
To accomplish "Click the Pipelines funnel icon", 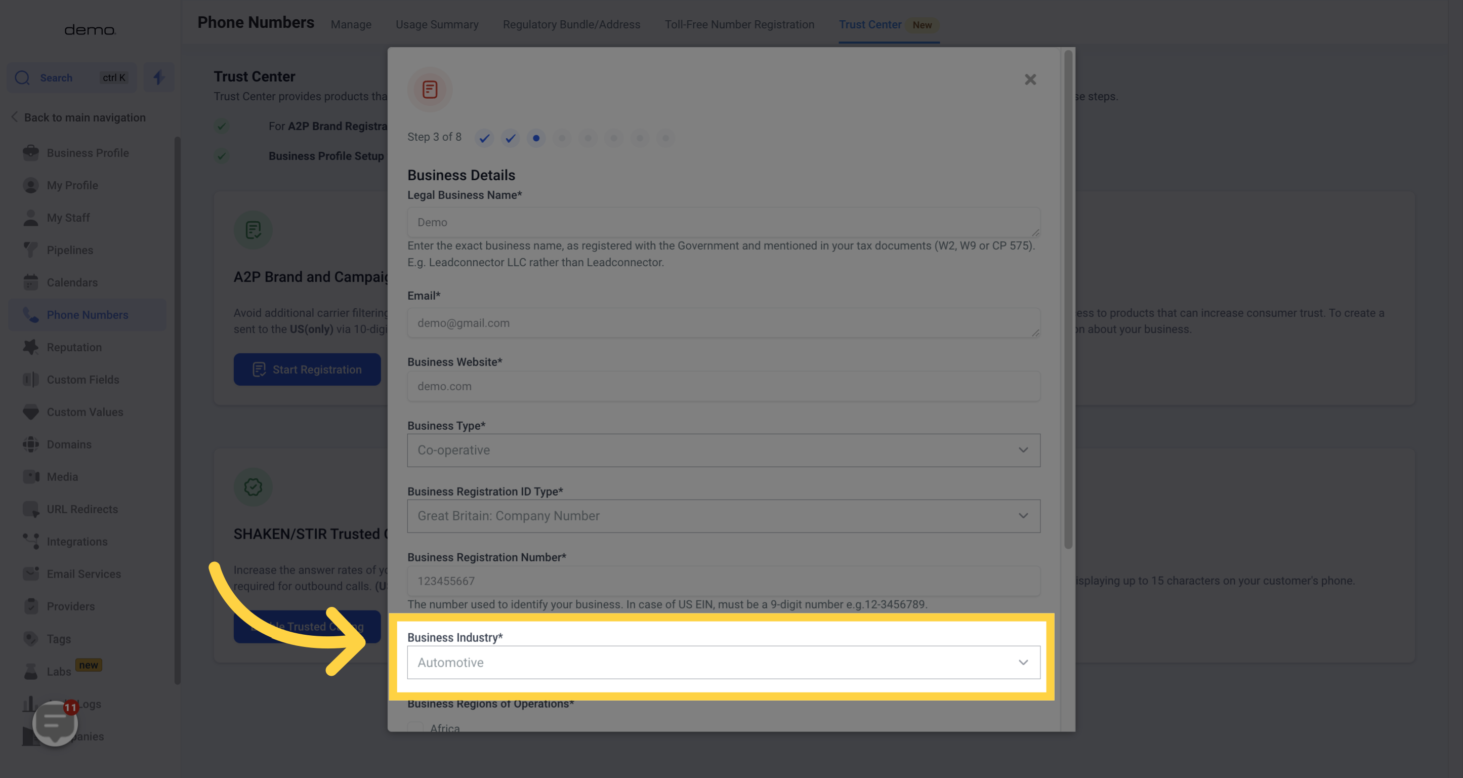I will tap(31, 250).
